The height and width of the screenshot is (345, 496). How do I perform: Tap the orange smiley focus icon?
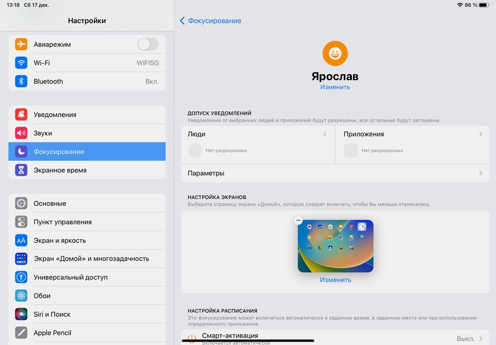point(335,53)
